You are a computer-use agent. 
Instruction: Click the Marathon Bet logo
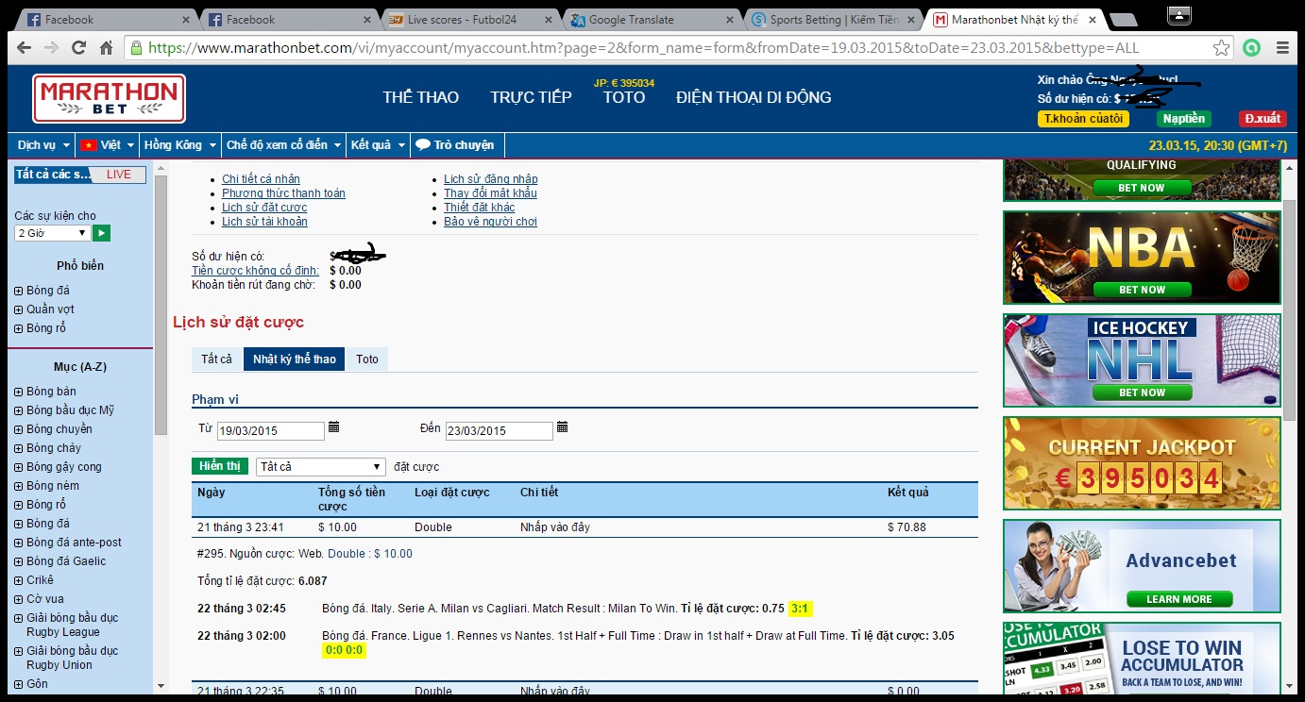pos(109,99)
